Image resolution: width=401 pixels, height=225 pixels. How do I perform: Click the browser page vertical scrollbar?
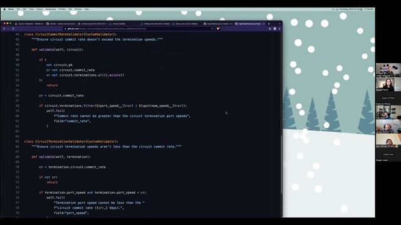281,164
